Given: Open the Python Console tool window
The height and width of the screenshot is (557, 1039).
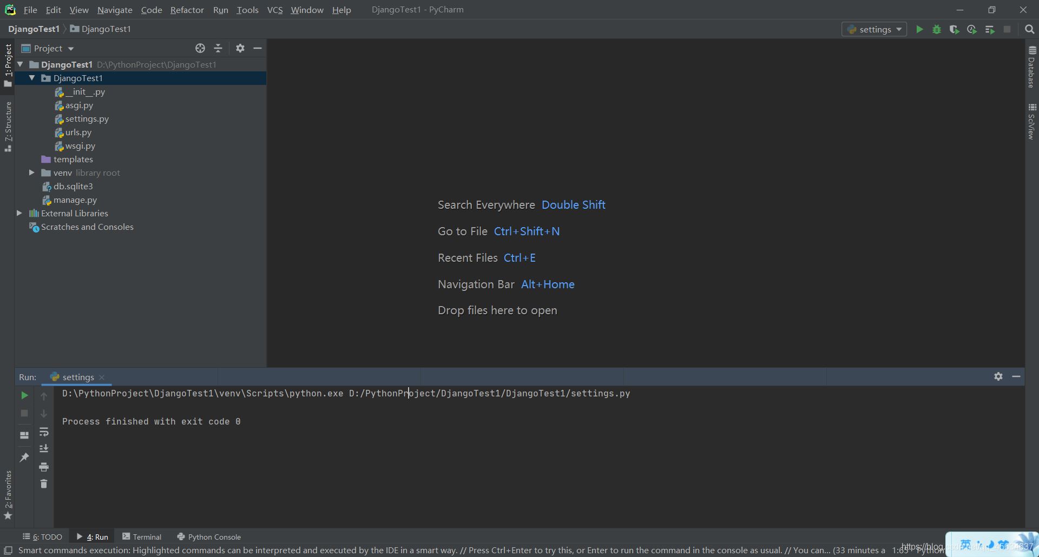Looking at the screenshot, I should pyautogui.click(x=209, y=536).
